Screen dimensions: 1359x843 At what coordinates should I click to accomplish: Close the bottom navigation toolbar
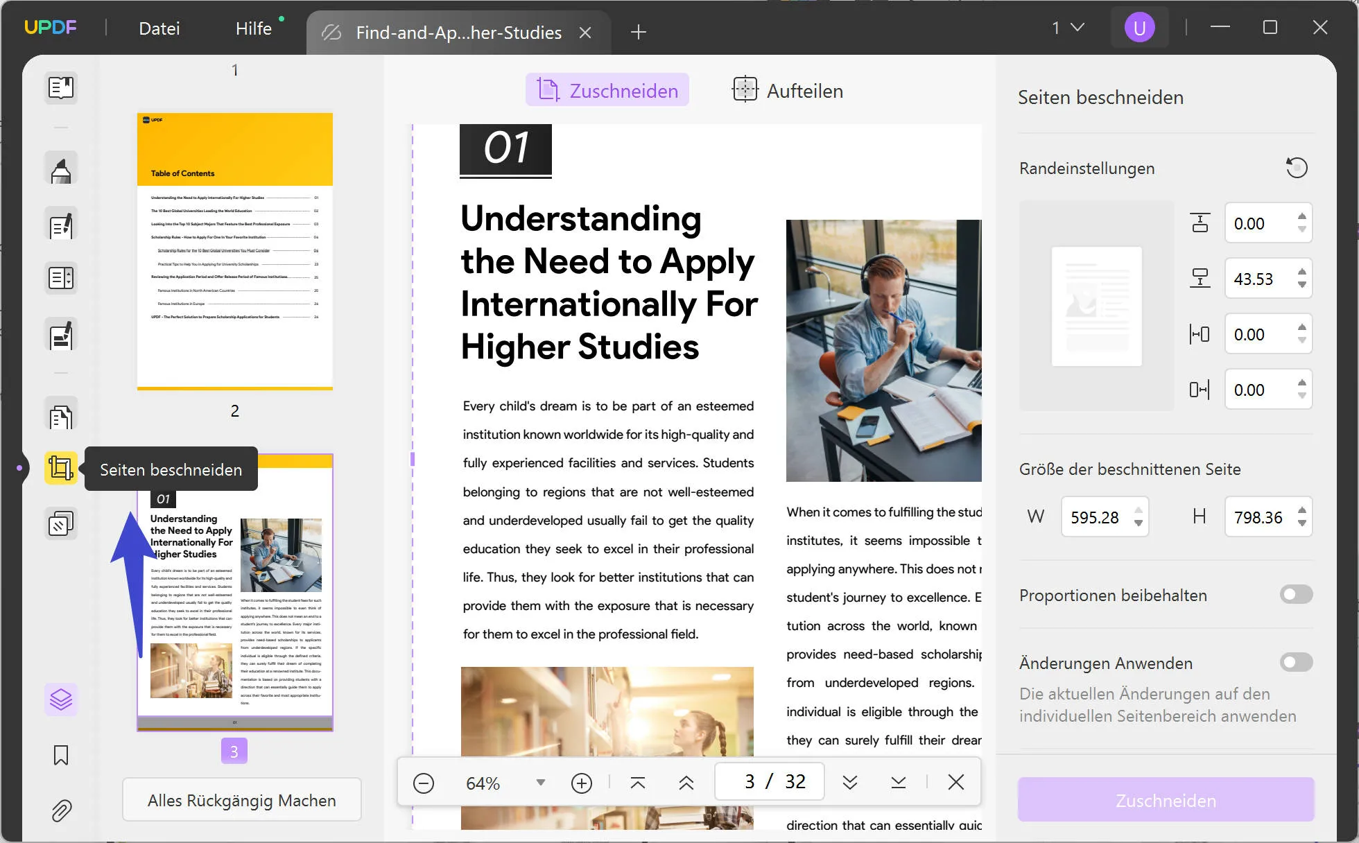(956, 782)
